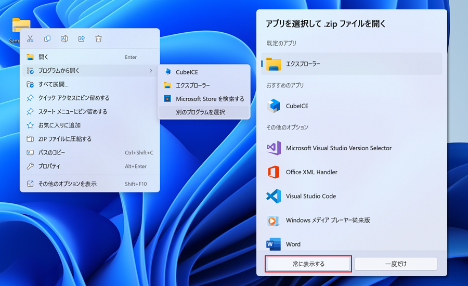Select Microsoft Visual Studio Version Selector
Viewport: 468px width, 286px height.
pyautogui.click(x=352, y=148)
